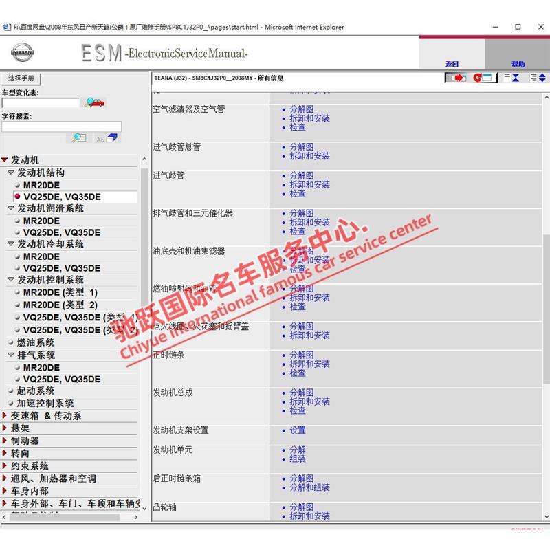Open 组装 link for 发动机单元

pos(298,459)
